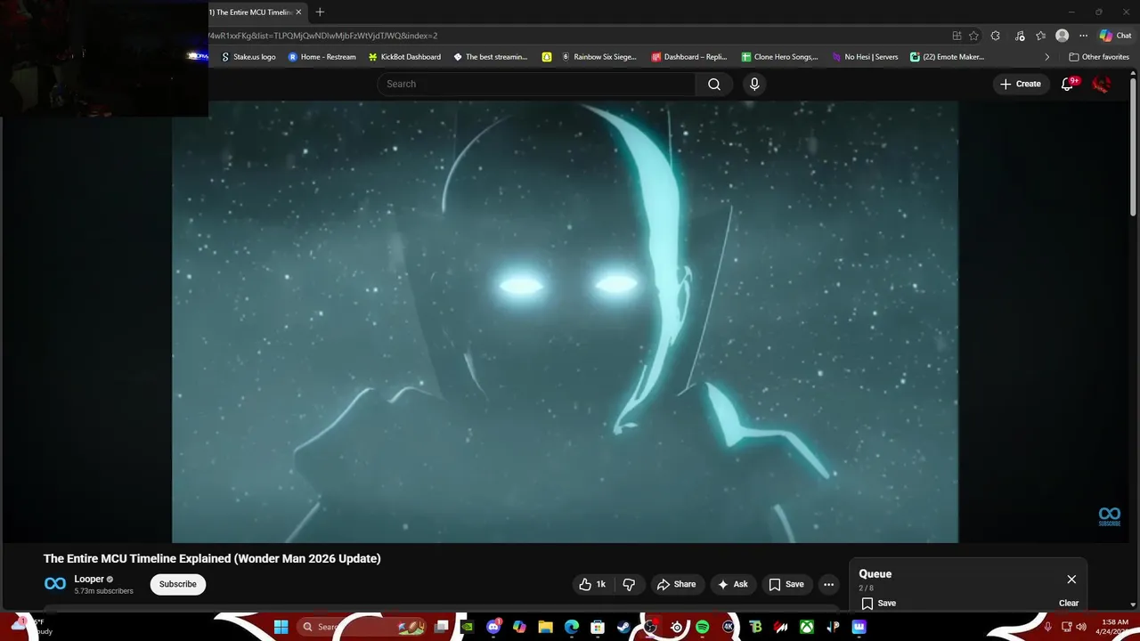This screenshot has width=1140, height=641.
Task: Open No Hesi | Servers bookmark
Action: pos(864,56)
